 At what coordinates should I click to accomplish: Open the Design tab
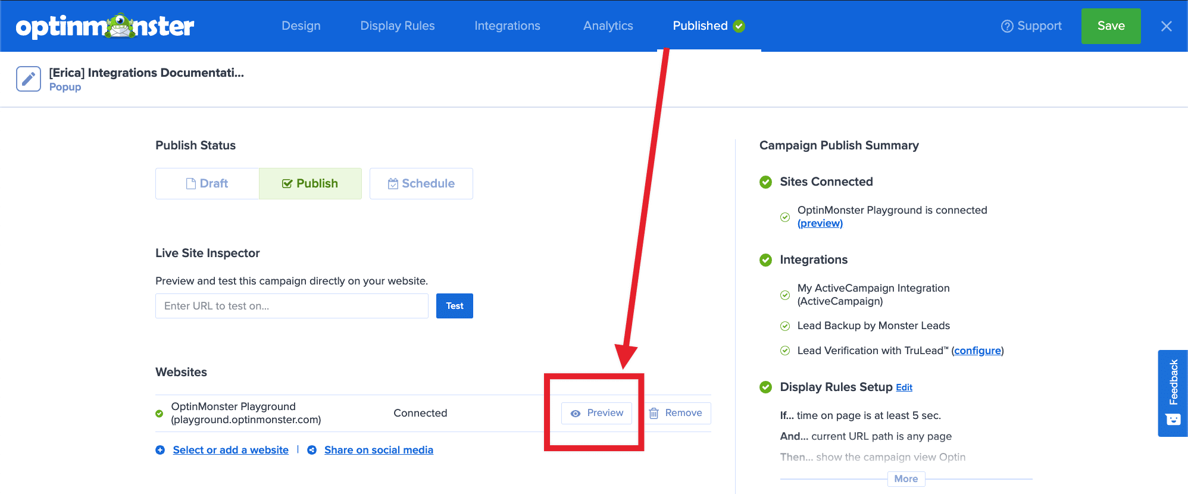(x=301, y=26)
